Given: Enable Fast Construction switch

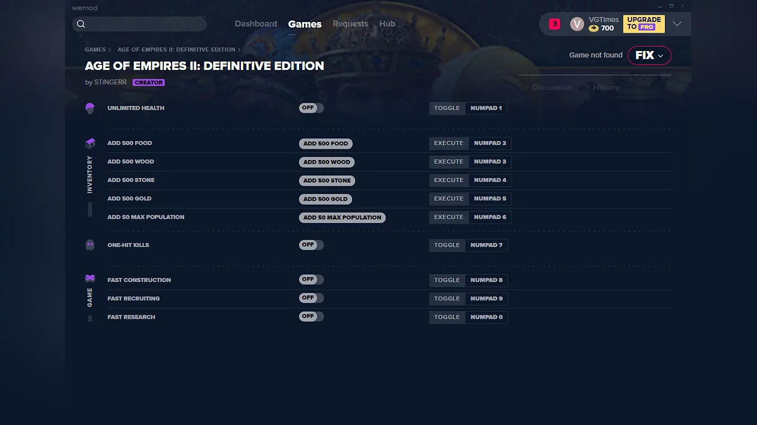Looking at the screenshot, I should pos(311,280).
